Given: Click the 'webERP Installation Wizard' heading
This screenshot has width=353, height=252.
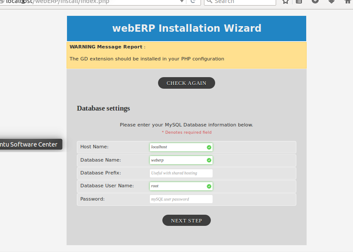Looking at the screenshot, I should pos(187,28).
